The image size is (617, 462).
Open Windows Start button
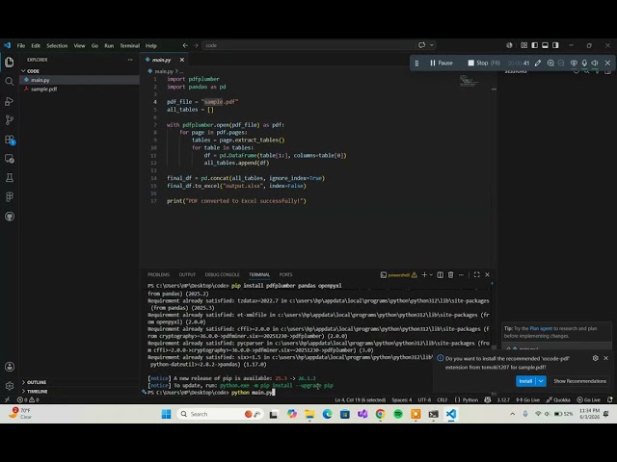(x=167, y=414)
